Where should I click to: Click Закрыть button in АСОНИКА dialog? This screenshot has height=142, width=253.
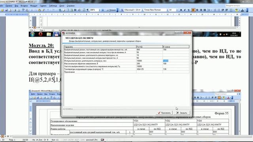181,113
